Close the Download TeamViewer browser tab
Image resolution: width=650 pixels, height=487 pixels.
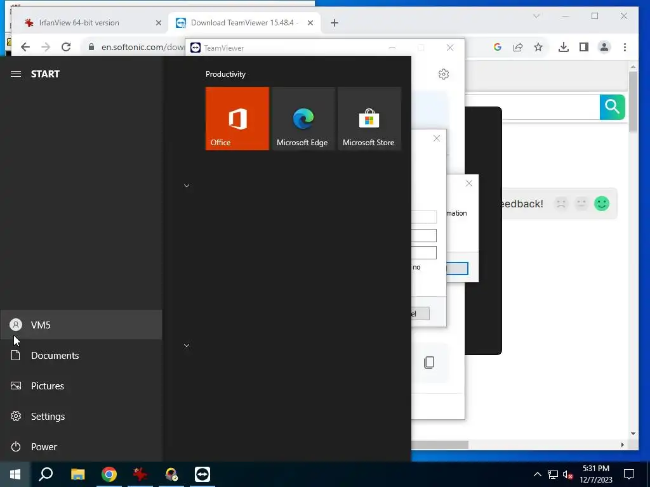pyautogui.click(x=310, y=23)
